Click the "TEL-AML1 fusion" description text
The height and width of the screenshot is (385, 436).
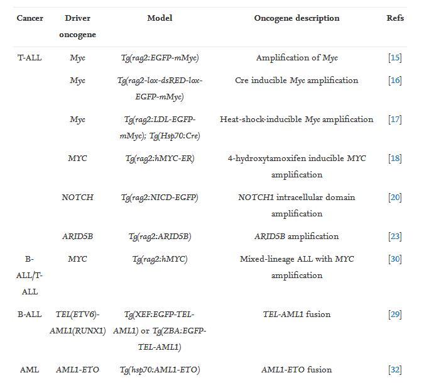(297, 315)
